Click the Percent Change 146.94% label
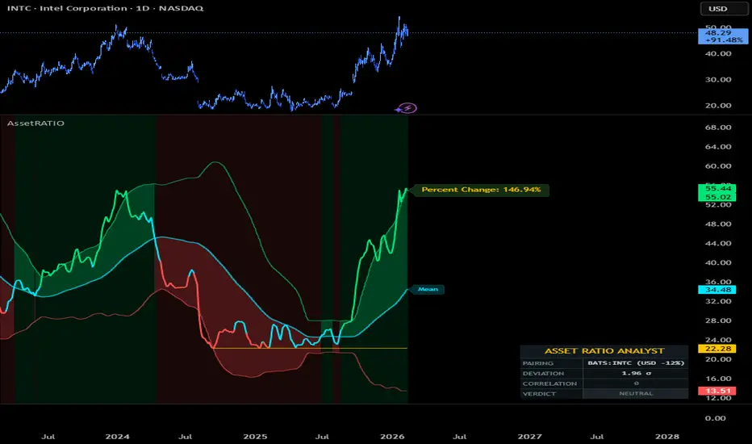 (x=481, y=190)
